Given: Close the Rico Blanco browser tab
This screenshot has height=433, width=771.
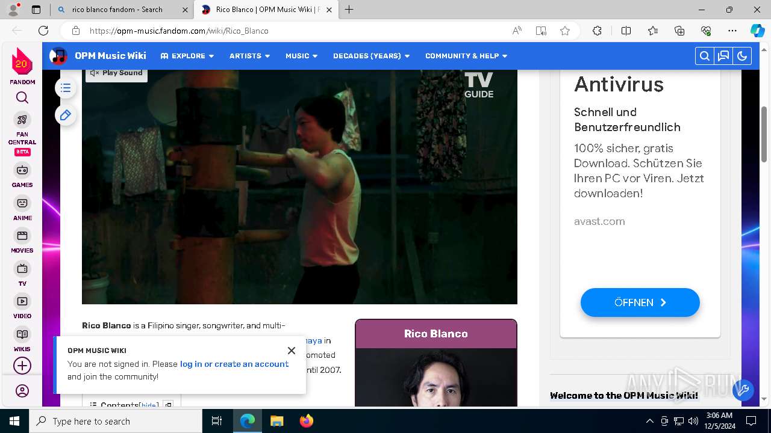Looking at the screenshot, I should click(x=329, y=10).
